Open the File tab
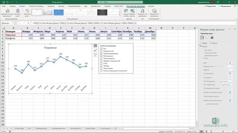 (4, 6)
